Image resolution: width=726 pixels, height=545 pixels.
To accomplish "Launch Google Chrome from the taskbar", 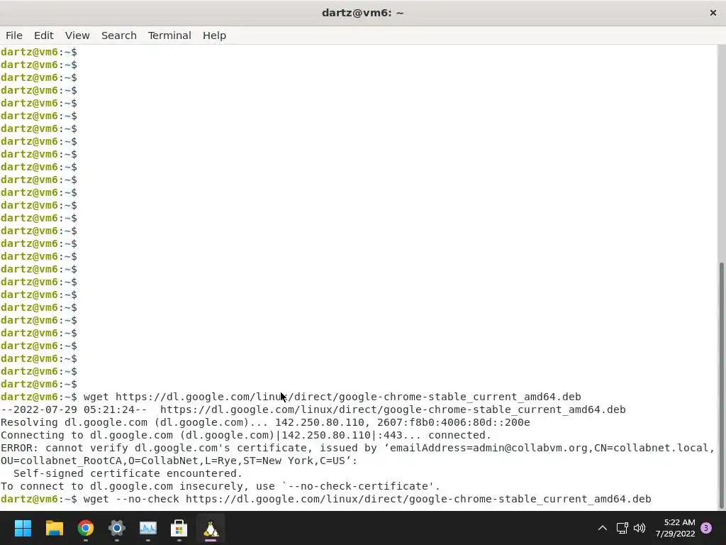I will coord(86,528).
